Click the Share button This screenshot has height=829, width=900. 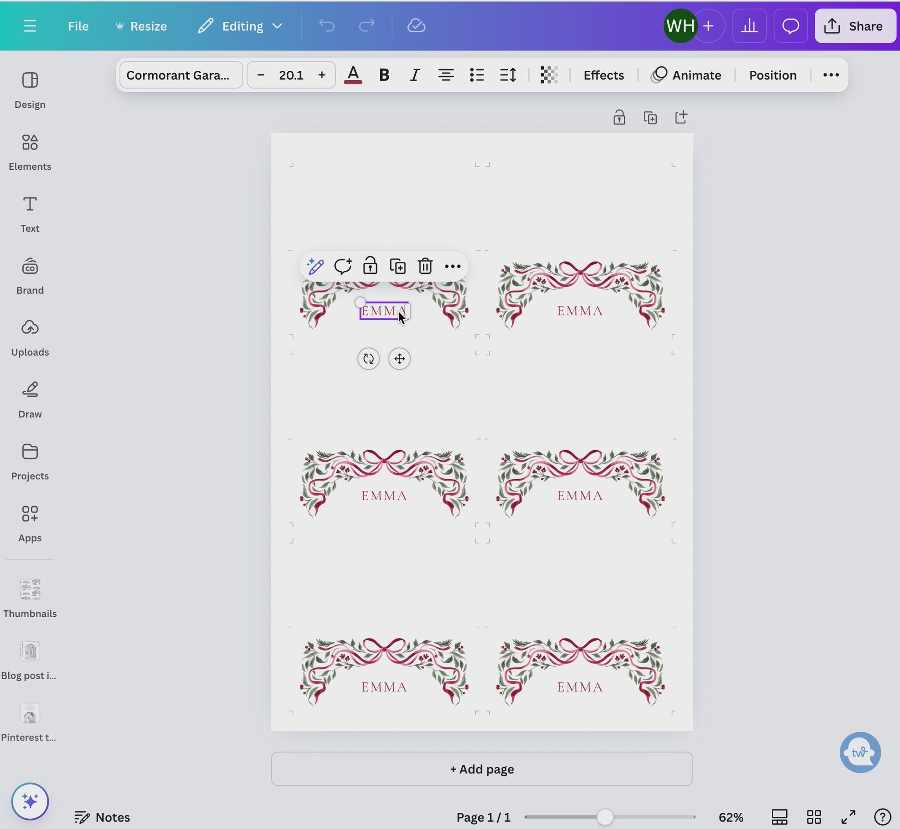tap(855, 26)
